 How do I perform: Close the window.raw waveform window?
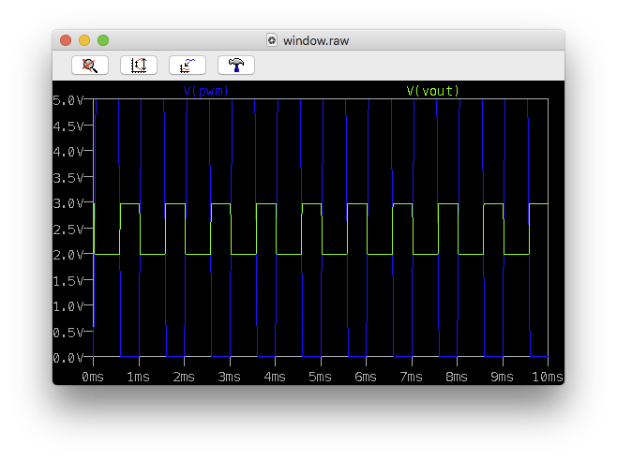pyautogui.click(x=66, y=40)
